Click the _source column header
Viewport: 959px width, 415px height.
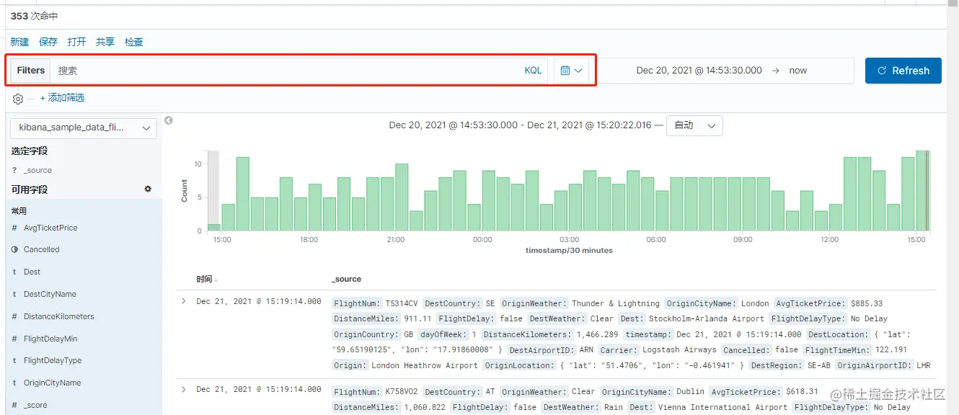click(x=346, y=279)
